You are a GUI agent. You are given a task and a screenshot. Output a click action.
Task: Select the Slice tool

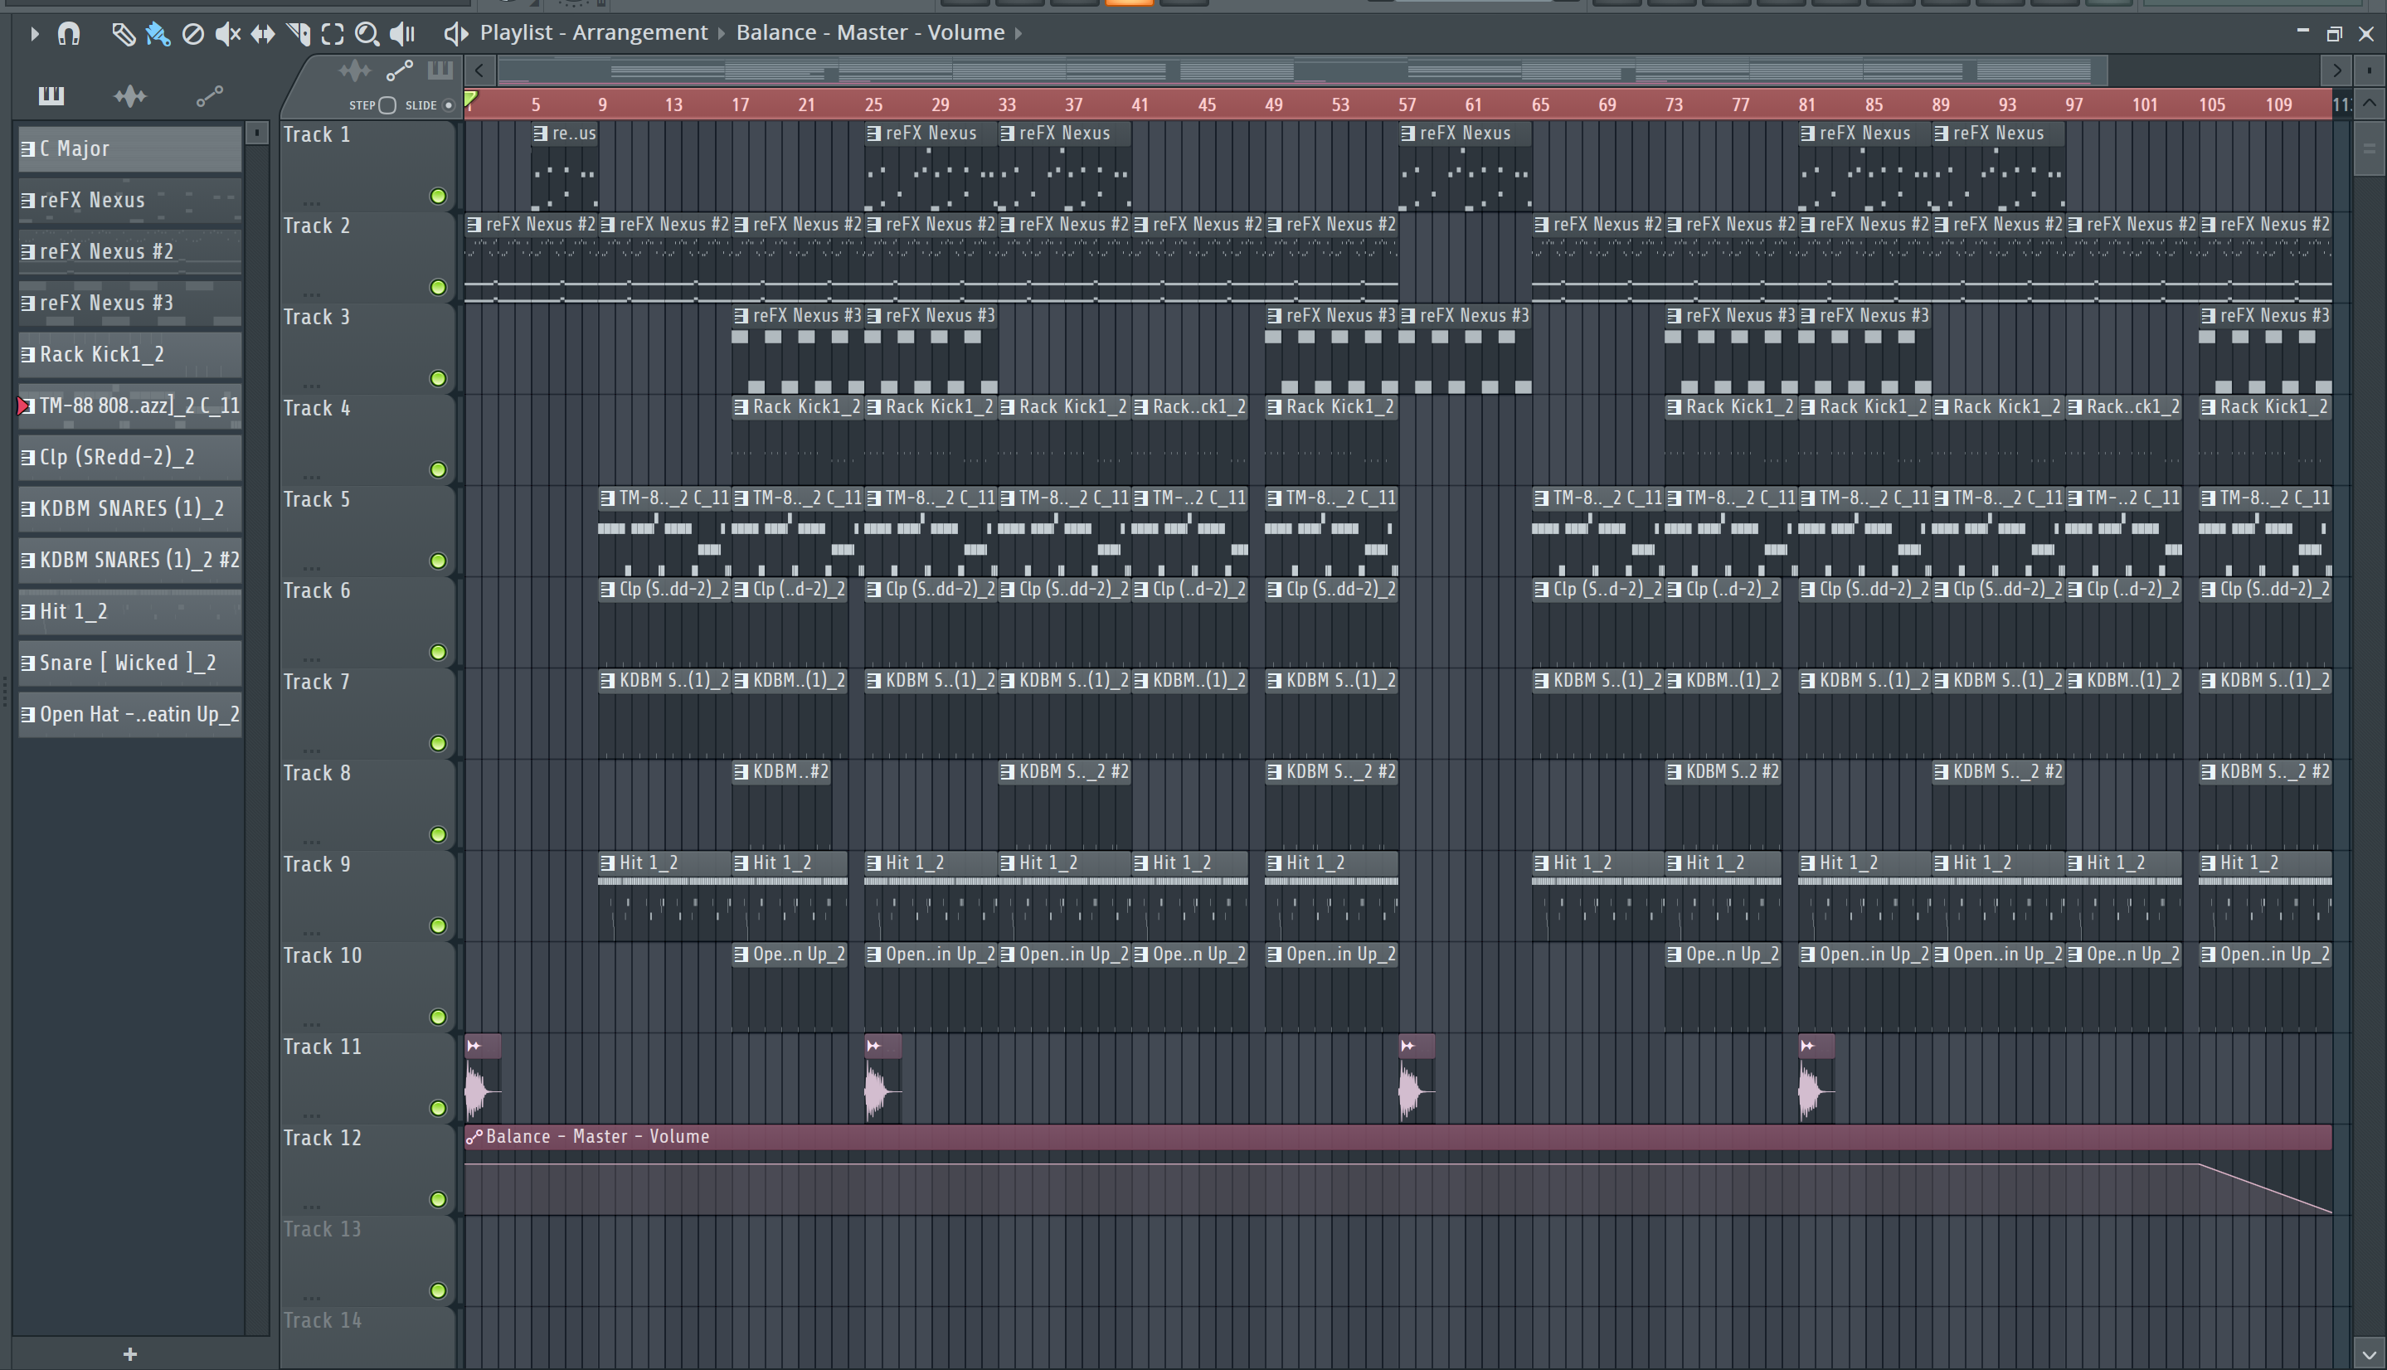point(299,34)
